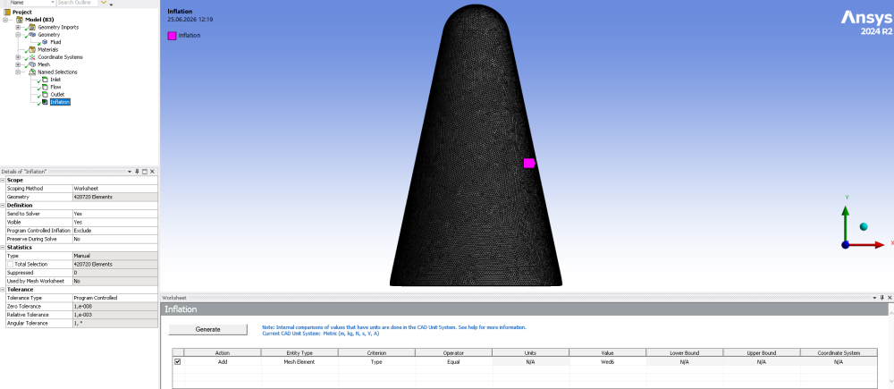Select the Inlet named selection icon

click(x=45, y=80)
